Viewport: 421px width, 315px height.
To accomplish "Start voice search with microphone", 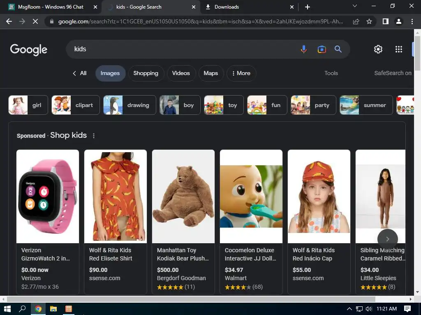I will click(304, 49).
